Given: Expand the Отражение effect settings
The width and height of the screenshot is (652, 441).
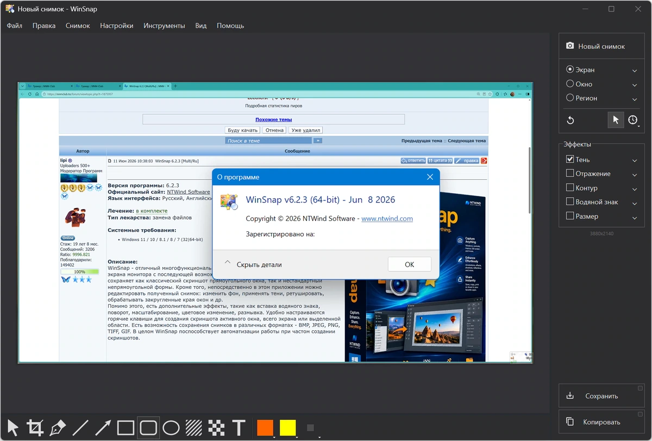Looking at the screenshot, I should coord(635,175).
